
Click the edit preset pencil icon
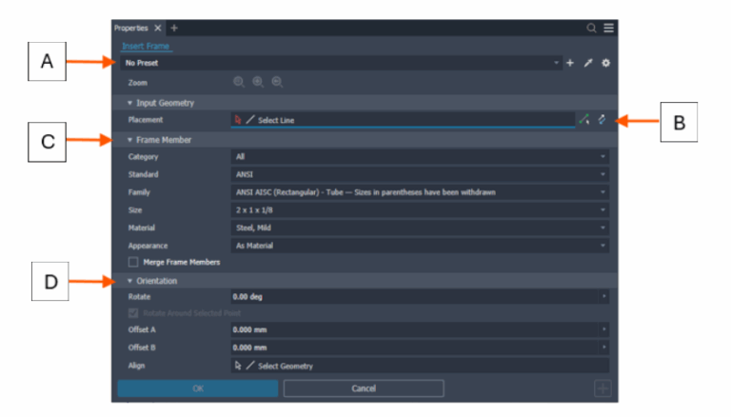pos(588,63)
